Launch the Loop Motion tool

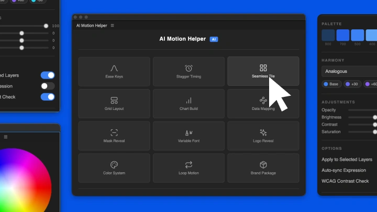point(188,168)
